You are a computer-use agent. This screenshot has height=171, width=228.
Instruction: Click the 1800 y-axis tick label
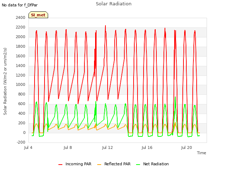21,46
